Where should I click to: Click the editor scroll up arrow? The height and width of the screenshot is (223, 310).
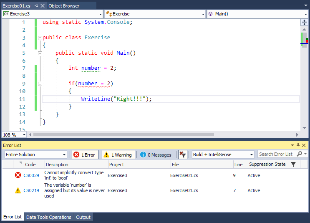pos(304,29)
